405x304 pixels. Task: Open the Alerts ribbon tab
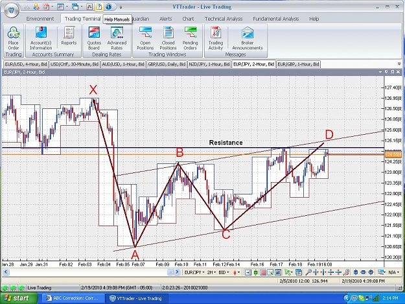166,19
